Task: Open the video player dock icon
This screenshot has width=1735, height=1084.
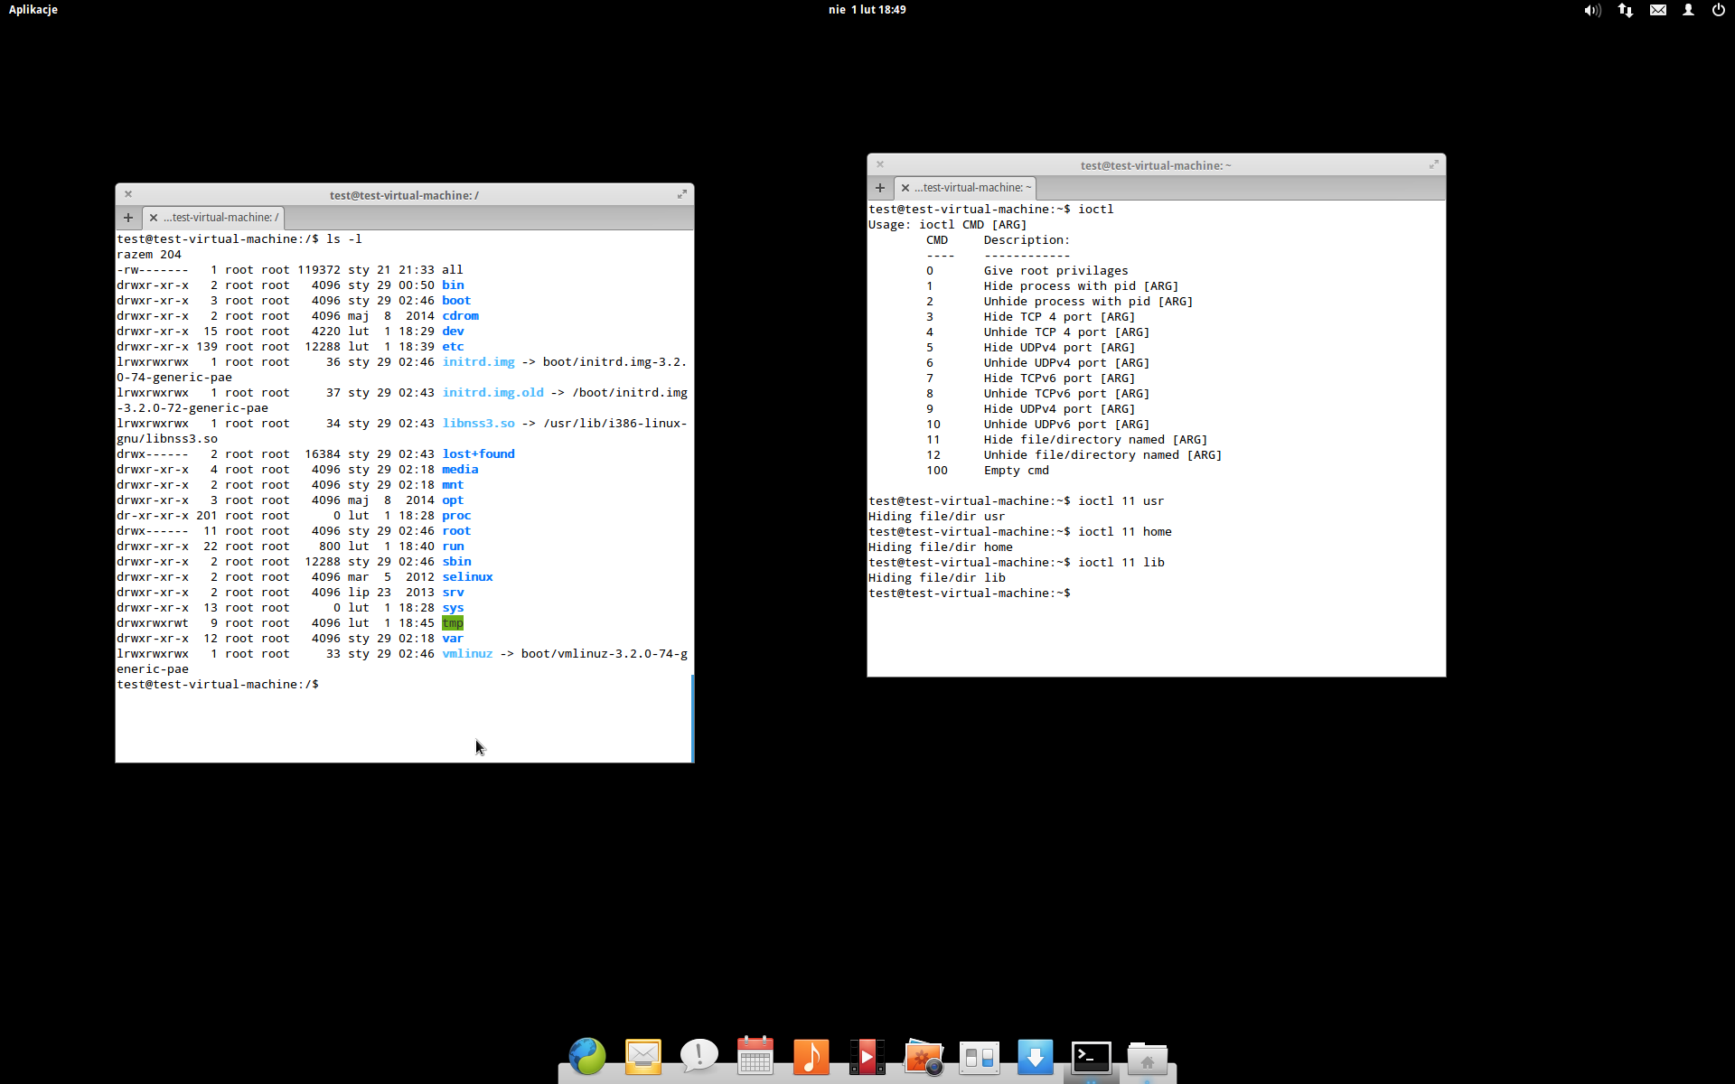Action: 867,1056
